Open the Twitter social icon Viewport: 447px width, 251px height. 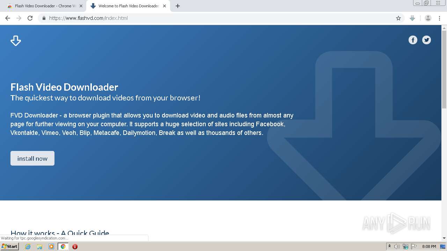coord(426,40)
